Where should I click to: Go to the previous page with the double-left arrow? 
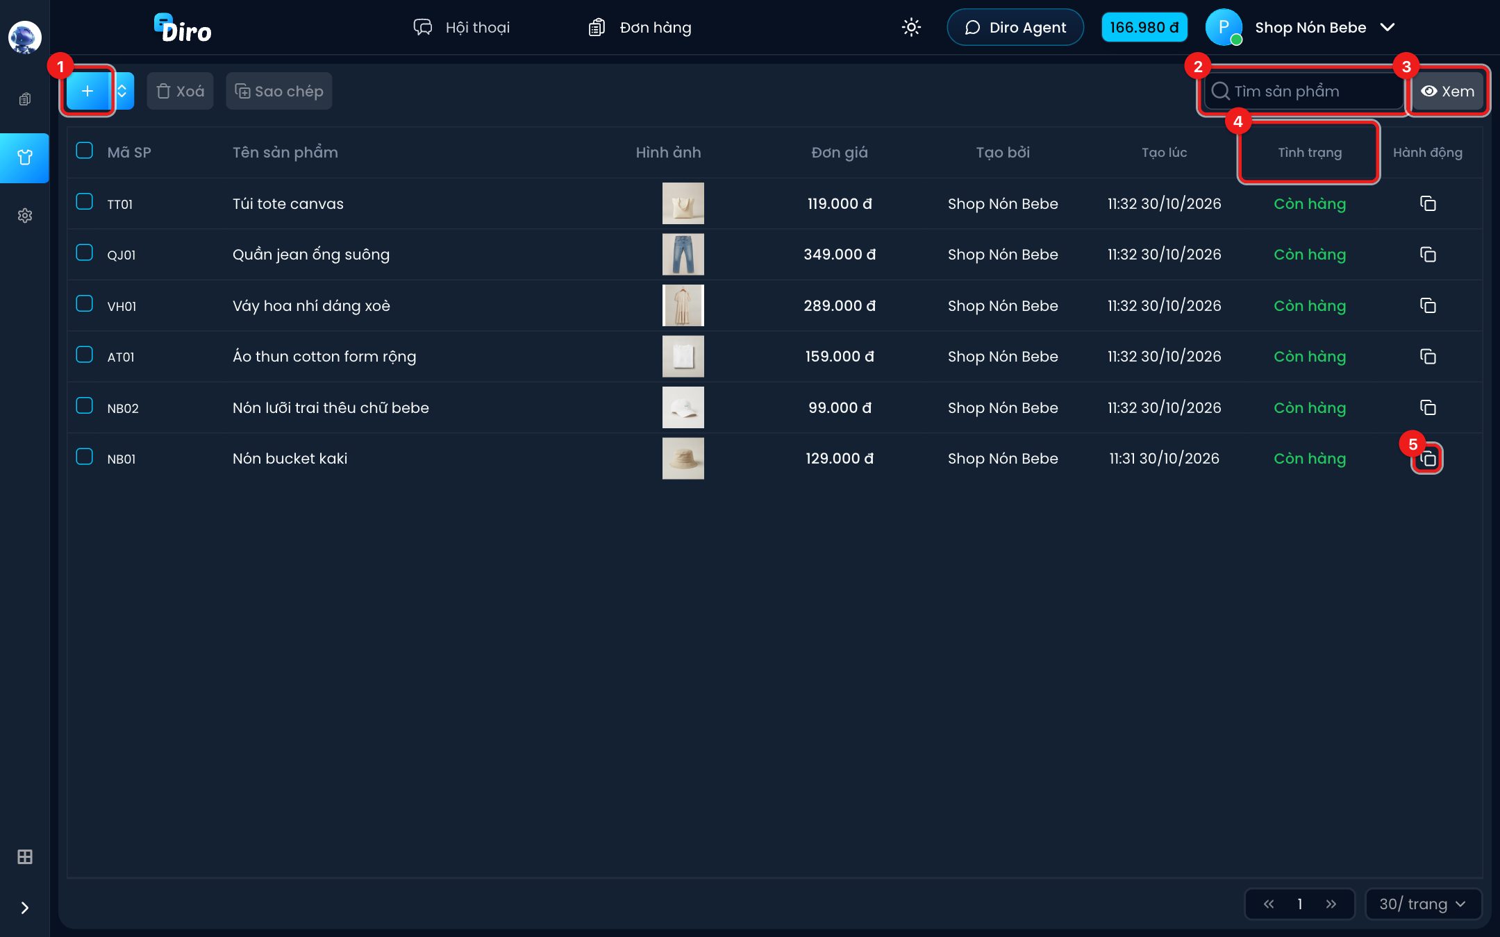click(x=1269, y=904)
